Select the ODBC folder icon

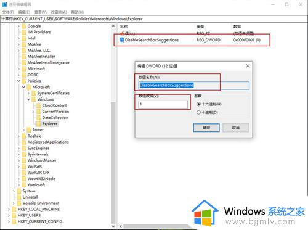(x=24, y=75)
